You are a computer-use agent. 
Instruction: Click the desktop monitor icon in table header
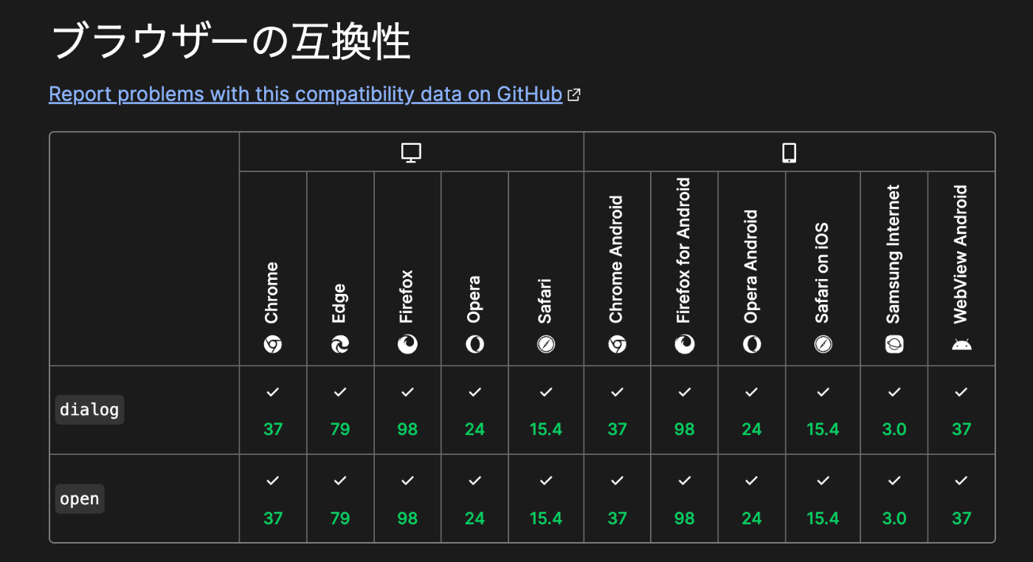411,153
